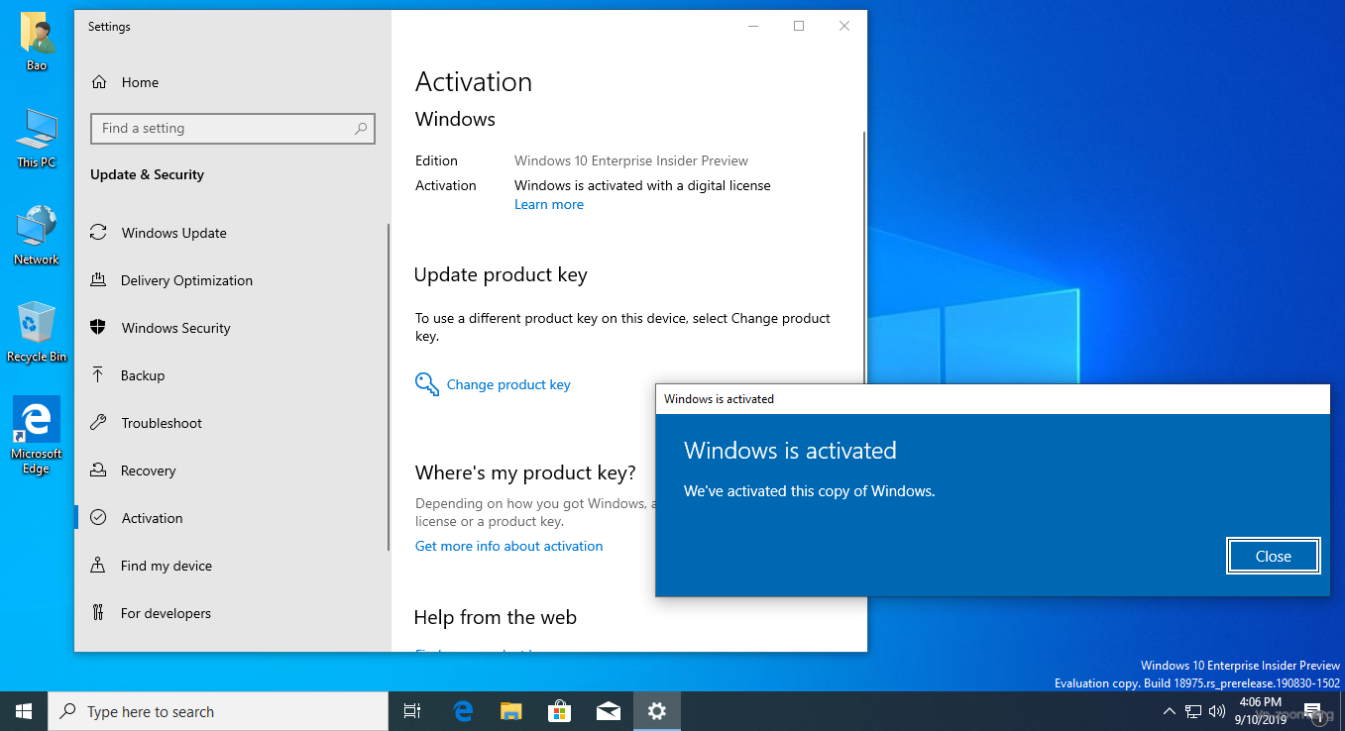The image size is (1345, 731).
Task: Click the search magnifier in Find a setting
Action: (361, 128)
